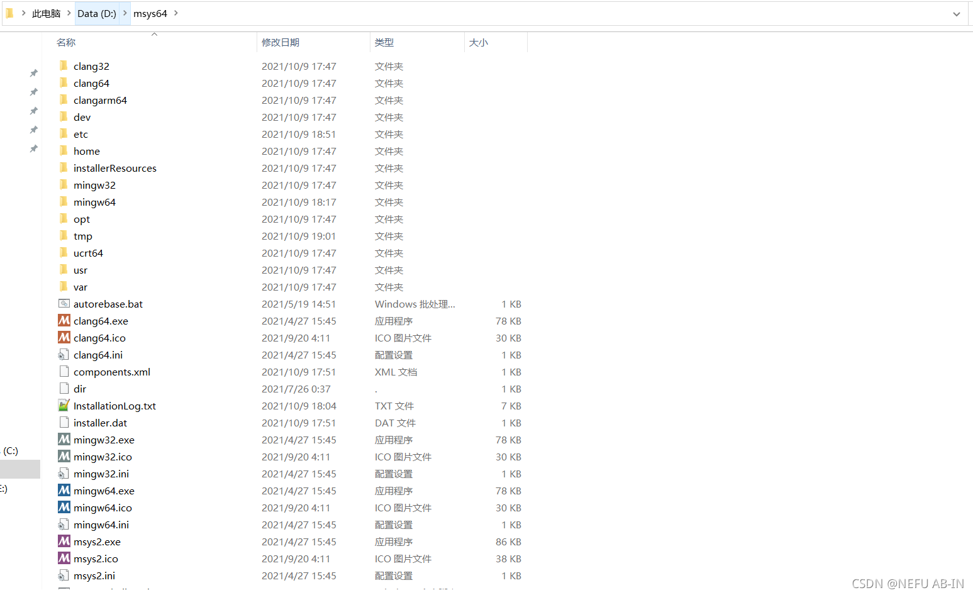Click the XML 文档 type cell
This screenshot has height=595, width=973.
click(396, 372)
